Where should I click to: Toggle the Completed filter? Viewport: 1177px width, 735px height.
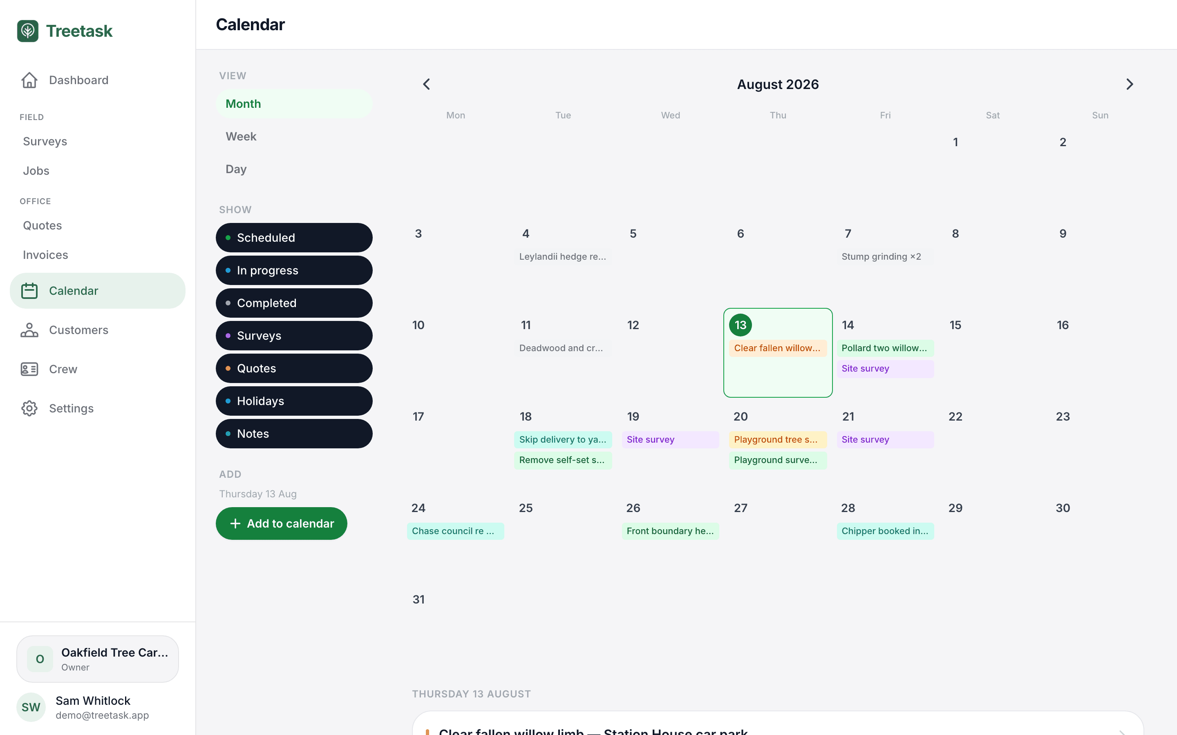coord(294,303)
